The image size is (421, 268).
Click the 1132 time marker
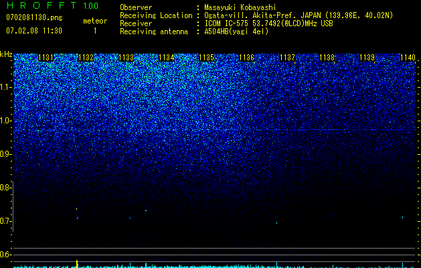point(86,58)
